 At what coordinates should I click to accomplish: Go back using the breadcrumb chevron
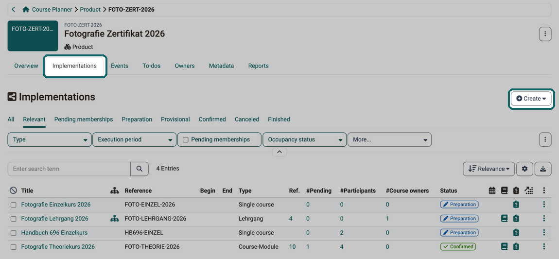[x=13, y=10]
